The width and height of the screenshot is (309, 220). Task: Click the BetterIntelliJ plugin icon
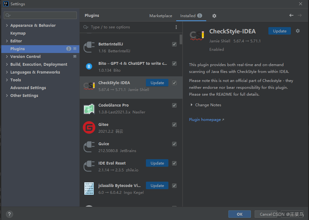tap(89, 47)
